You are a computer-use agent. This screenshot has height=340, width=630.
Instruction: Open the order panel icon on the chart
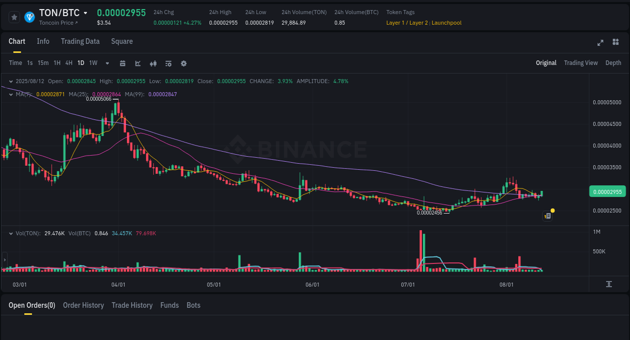548,216
